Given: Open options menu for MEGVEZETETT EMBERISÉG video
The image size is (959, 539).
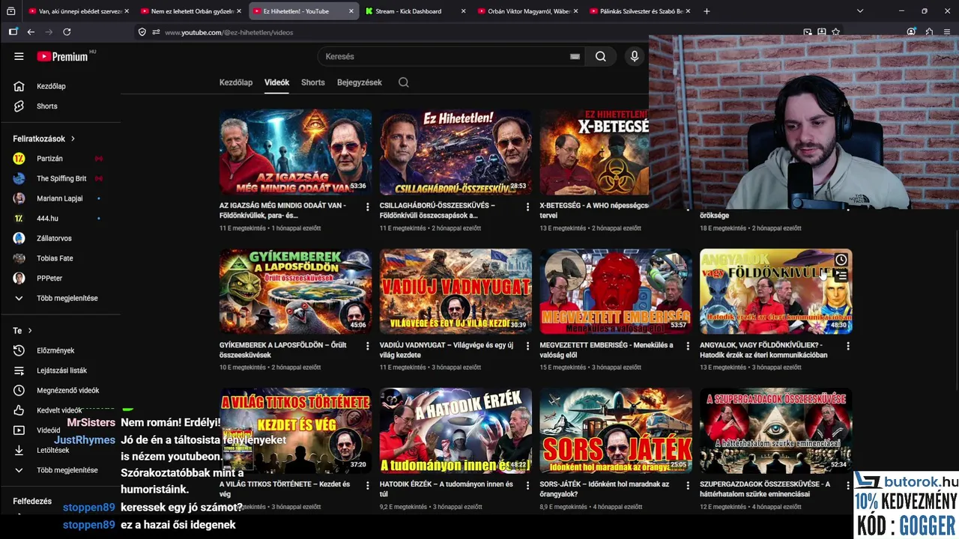Looking at the screenshot, I should click(x=688, y=346).
